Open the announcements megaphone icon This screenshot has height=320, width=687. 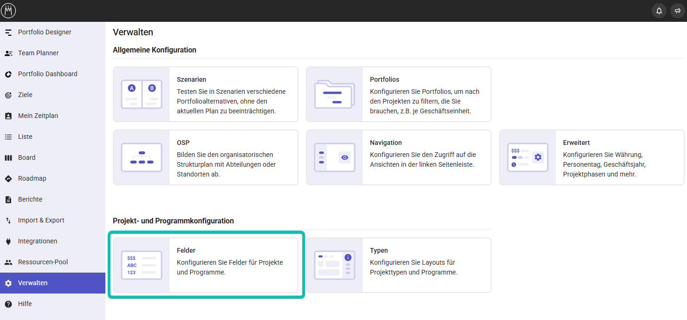678,11
